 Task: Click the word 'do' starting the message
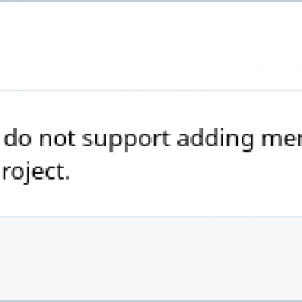click(x=17, y=138)
